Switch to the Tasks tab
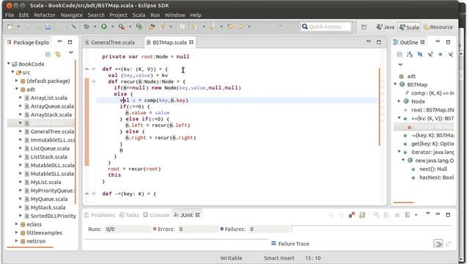The width and height of the screenshot is (469, 264). 129,215
